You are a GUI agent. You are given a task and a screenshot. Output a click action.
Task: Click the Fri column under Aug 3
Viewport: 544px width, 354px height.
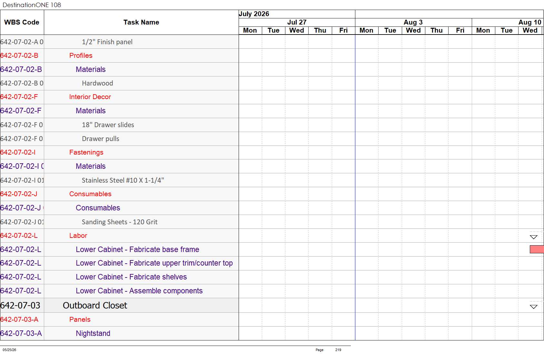[x=460, y=30]
